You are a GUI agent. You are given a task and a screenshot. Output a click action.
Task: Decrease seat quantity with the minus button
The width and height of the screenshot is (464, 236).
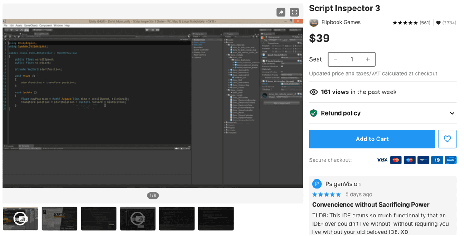pos(335,59)
